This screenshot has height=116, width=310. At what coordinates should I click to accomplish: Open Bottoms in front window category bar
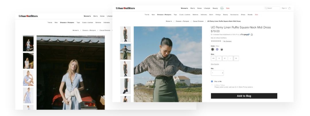coord(195,15)
